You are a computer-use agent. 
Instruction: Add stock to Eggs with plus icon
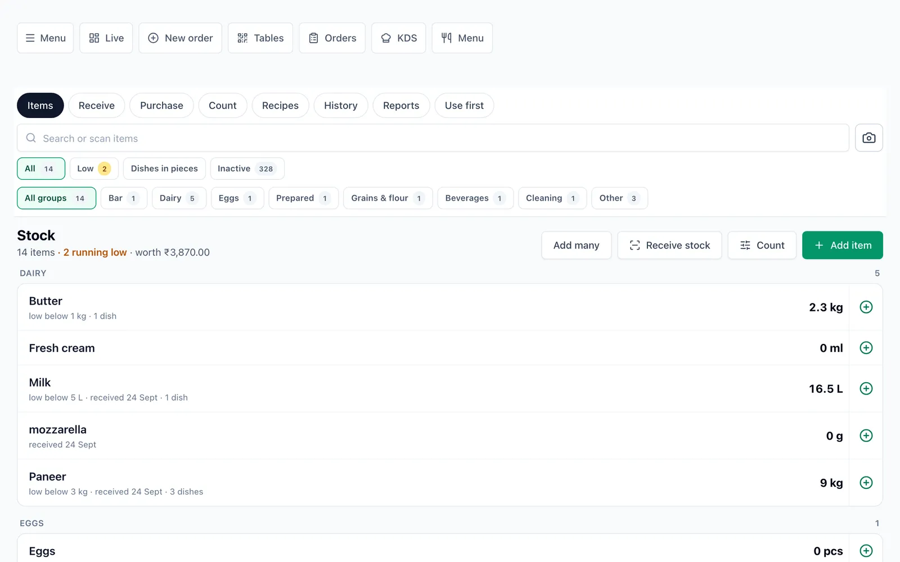click(866, 551)
